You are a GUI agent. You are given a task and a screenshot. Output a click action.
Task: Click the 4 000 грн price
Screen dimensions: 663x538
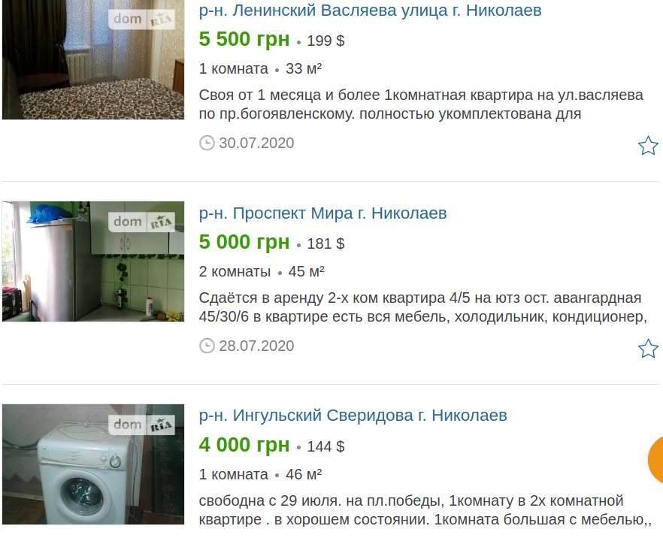coord(244,445)
